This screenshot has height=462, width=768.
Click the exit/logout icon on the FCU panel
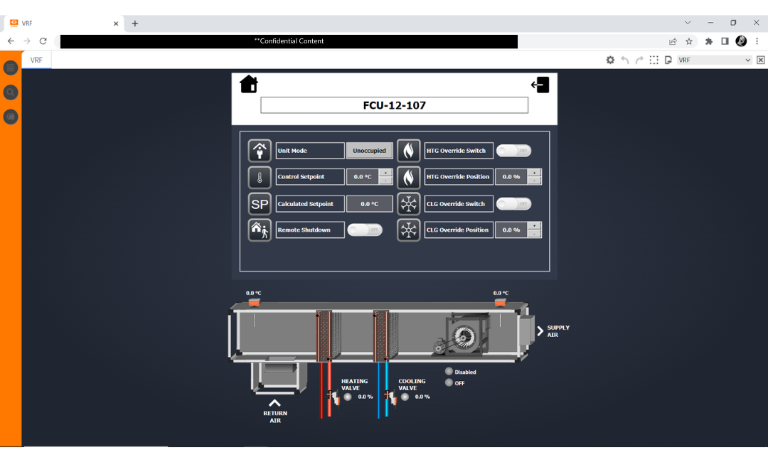tap(540, 84)
